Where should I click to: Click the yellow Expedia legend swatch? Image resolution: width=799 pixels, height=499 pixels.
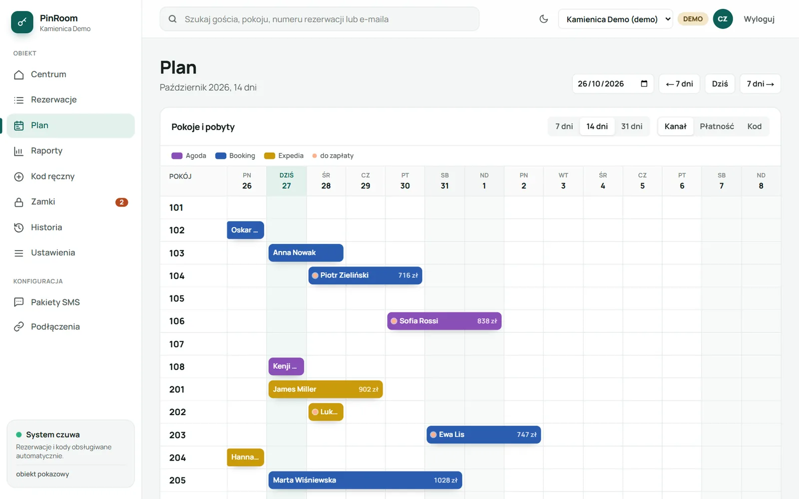click(270, 156)
